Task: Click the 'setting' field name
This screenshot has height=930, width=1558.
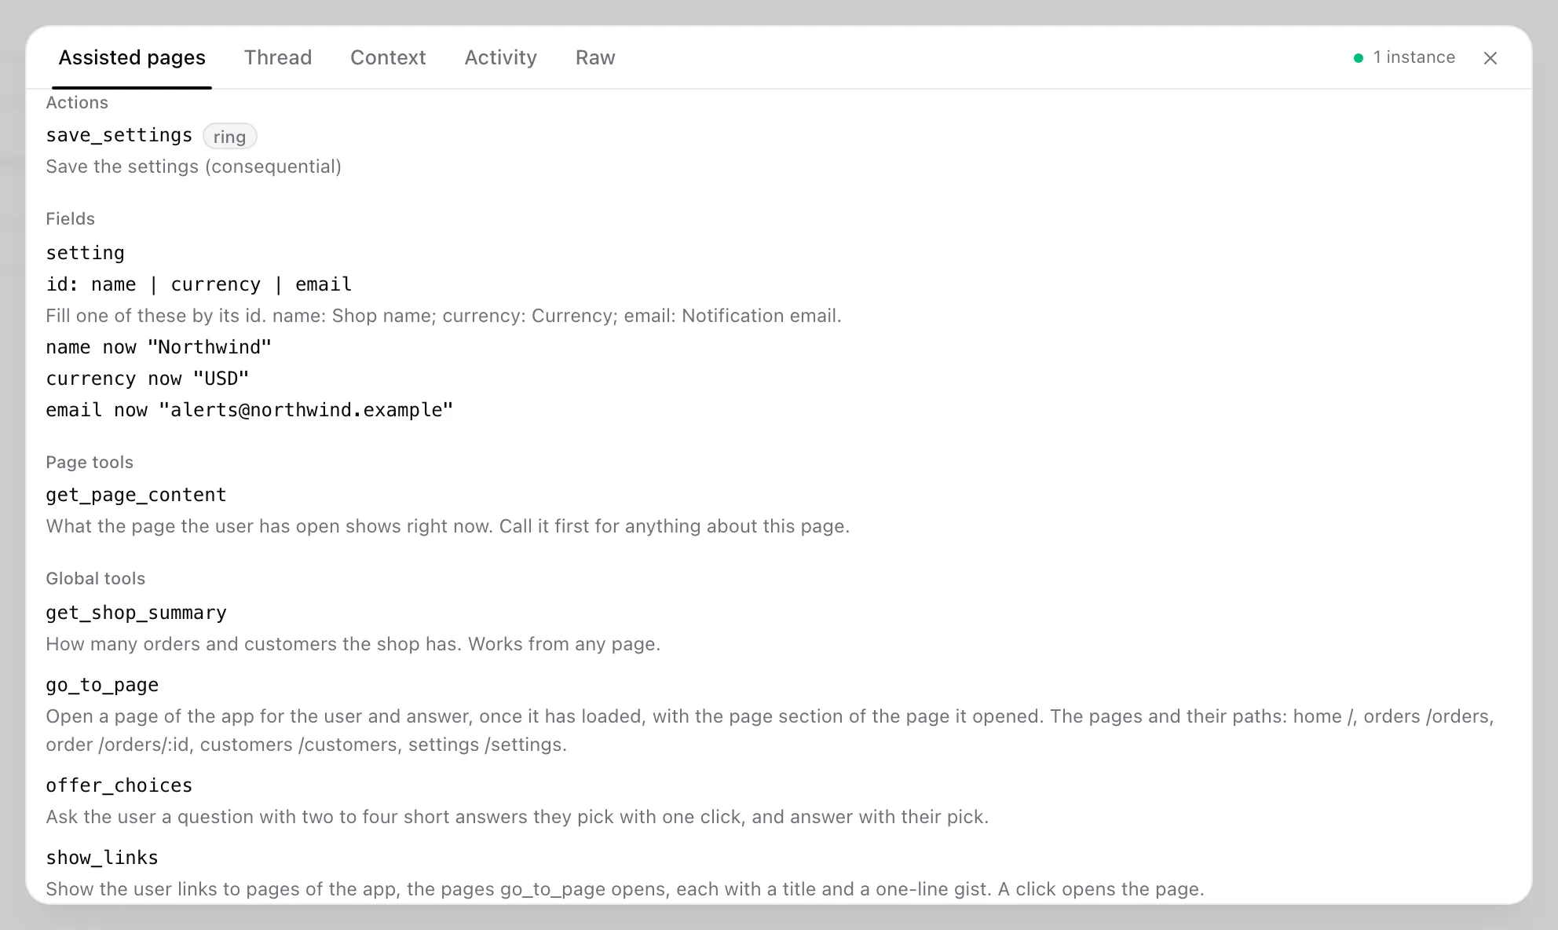Action: point(85,253)
